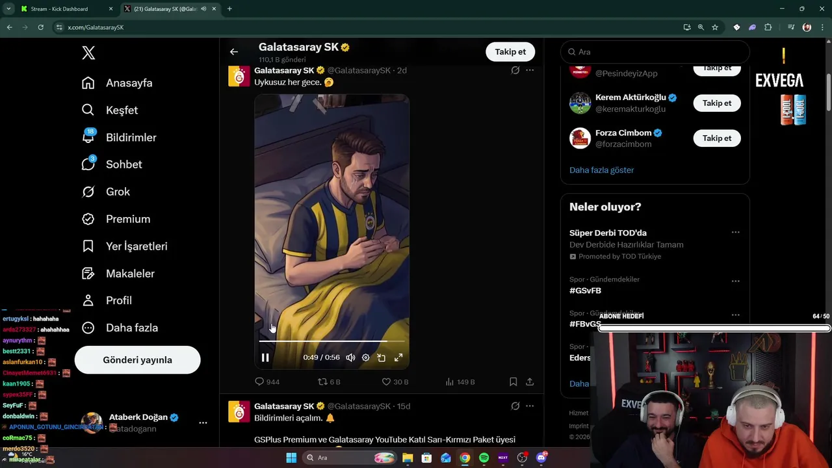
Task: Reload the page
Action: pyautogui.click(x=40, y=27)
